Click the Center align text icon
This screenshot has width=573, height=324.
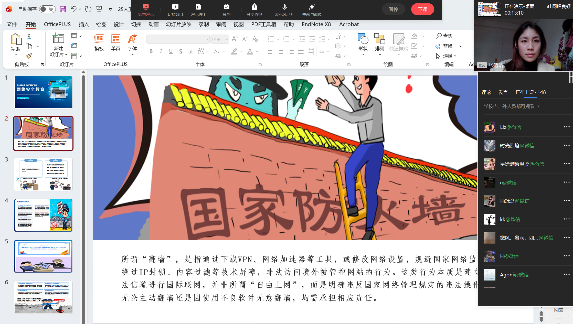click(x=281, y=51)
